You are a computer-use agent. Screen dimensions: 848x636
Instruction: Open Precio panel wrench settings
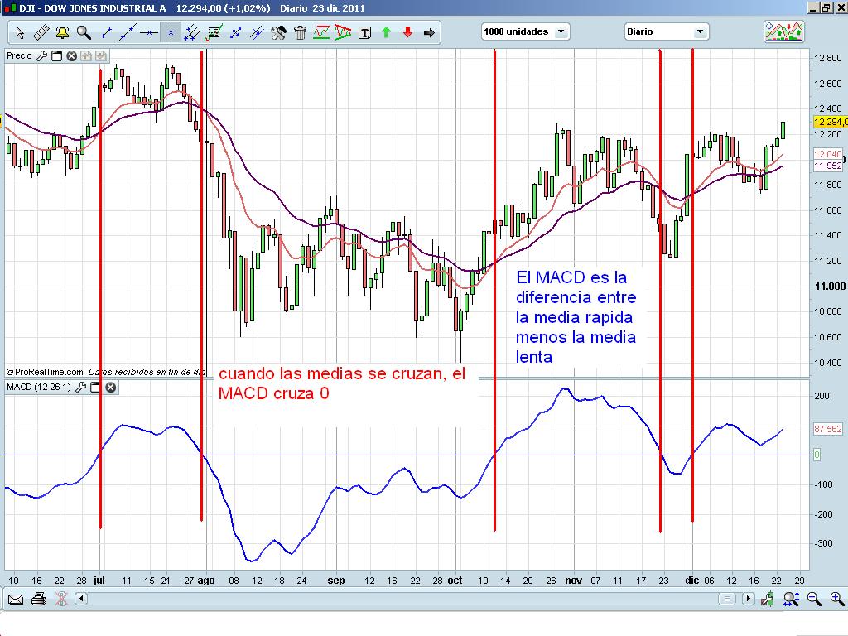click(41, 55)
